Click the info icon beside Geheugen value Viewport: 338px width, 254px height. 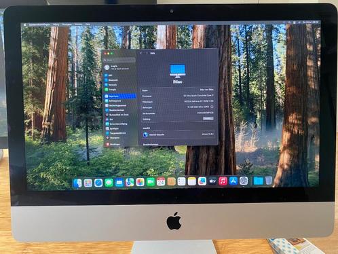[x=212, y=107]
